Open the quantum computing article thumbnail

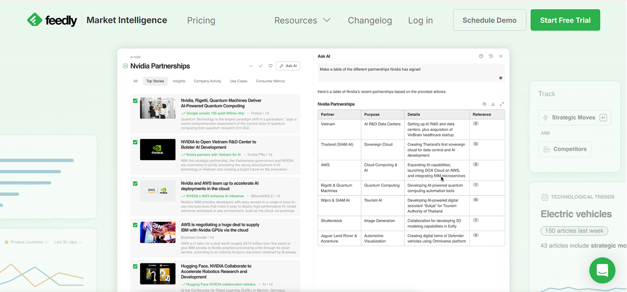[x=158, y=108]
